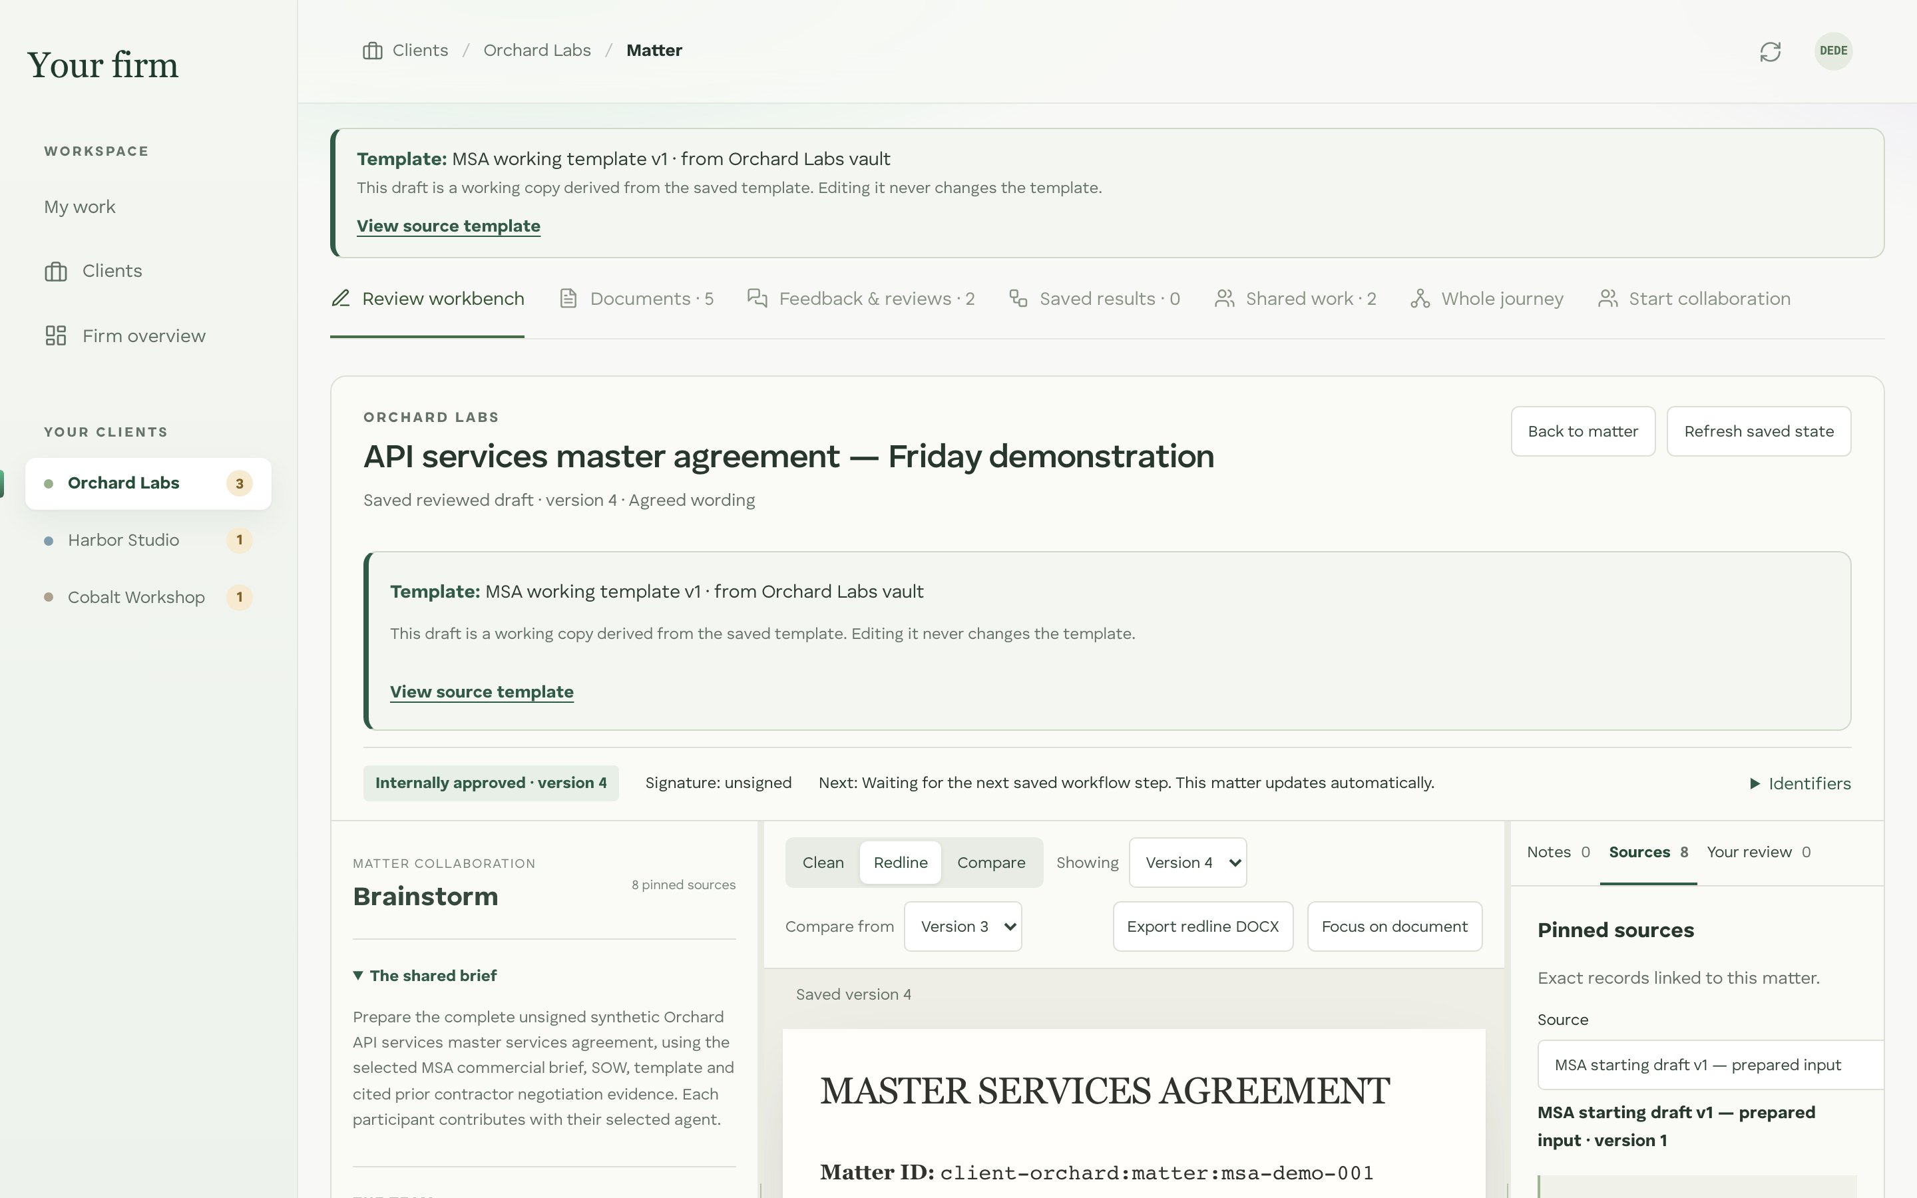Click the Firm overview grid icon
Image resolution: width=1917 pixels, height=1198 pixels.
pyautogui.click(x=55, y=336)
